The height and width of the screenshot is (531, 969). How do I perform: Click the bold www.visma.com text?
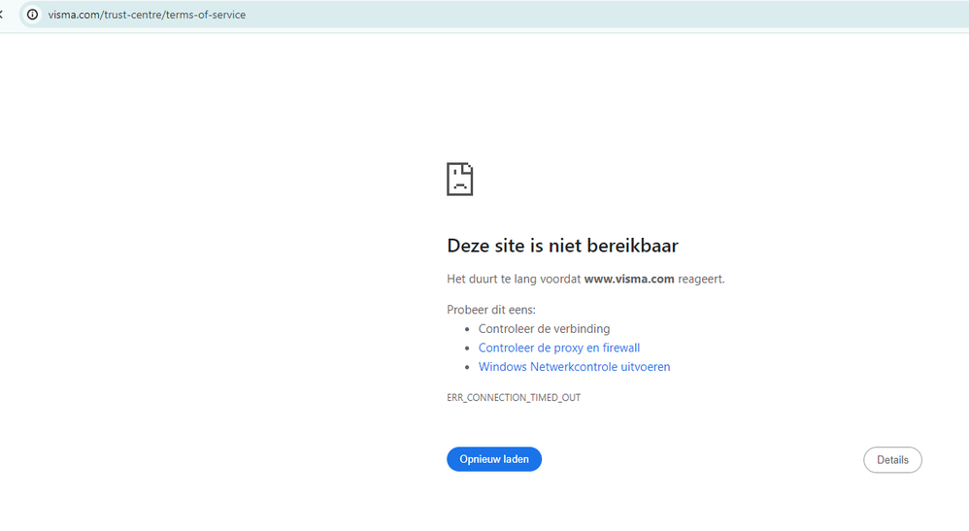coord(629,279)
